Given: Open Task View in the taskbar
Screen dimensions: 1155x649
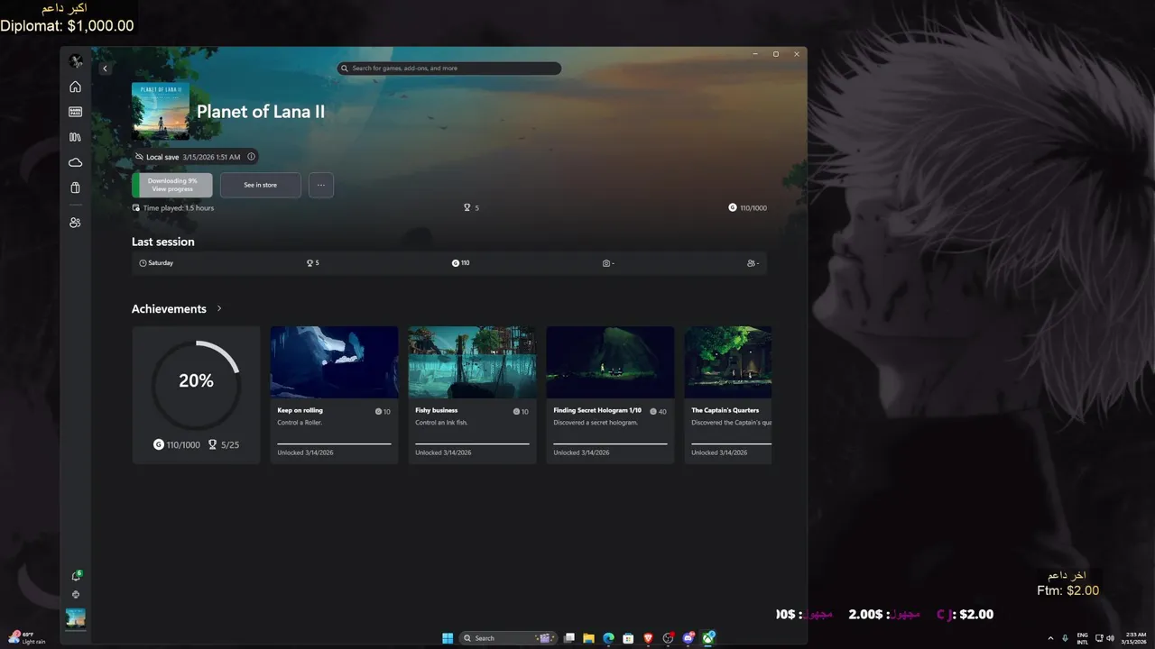Looking at the screenshot, I should pos(569,638).
